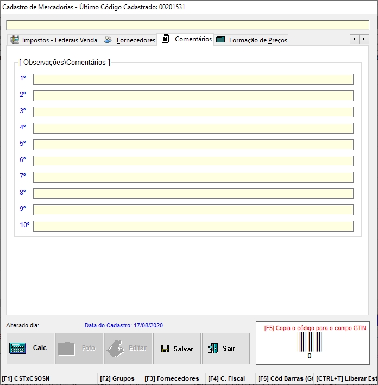The width and height of the screenshot is (378, 385).
Task: Switch to the Fornecedores tab
Action: (136, 40)
